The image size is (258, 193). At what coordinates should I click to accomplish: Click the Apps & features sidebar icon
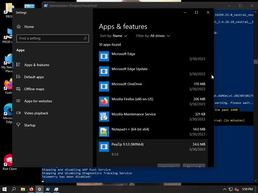click(18, 65)
